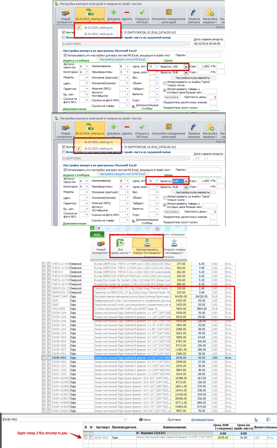
Task: Open Правила импорта feather icon, lower import window
Action: pyautogui.click(x=194, y=127)
